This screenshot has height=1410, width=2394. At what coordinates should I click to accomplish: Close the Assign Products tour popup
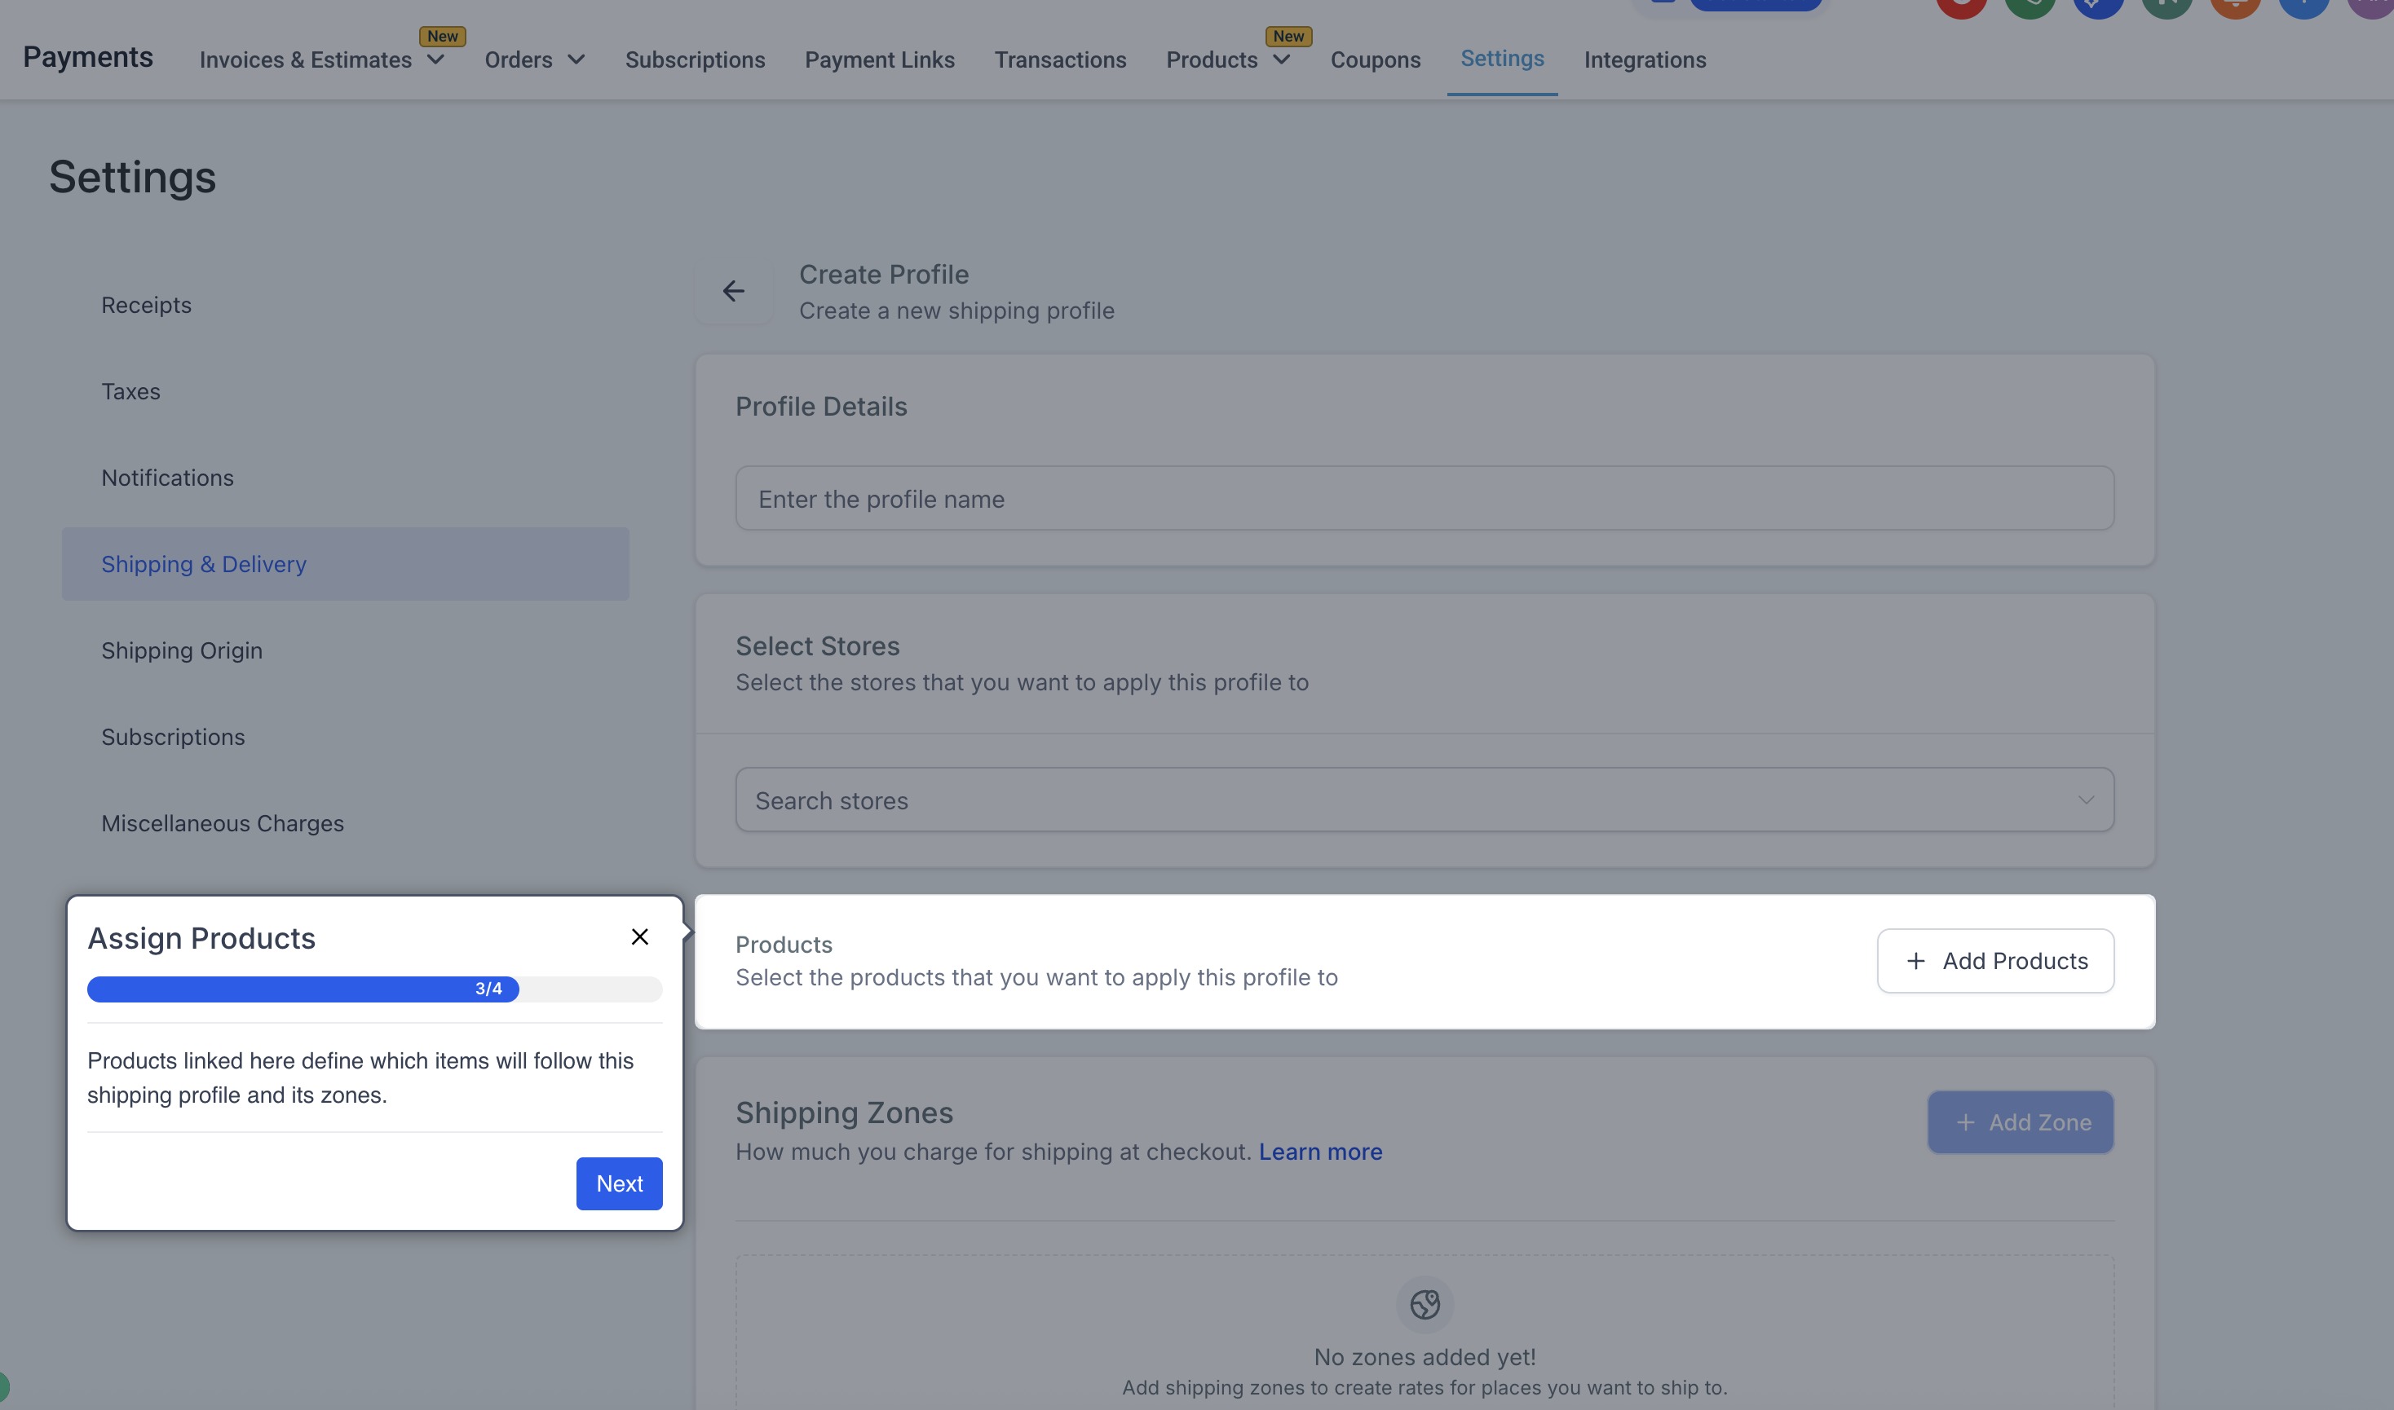point(639,936)
